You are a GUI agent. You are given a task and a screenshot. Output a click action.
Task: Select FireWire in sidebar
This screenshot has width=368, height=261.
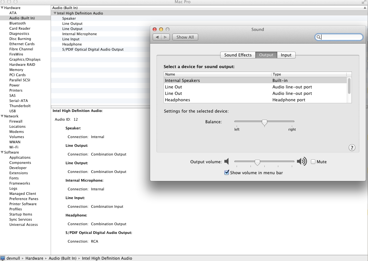(16, 54)
